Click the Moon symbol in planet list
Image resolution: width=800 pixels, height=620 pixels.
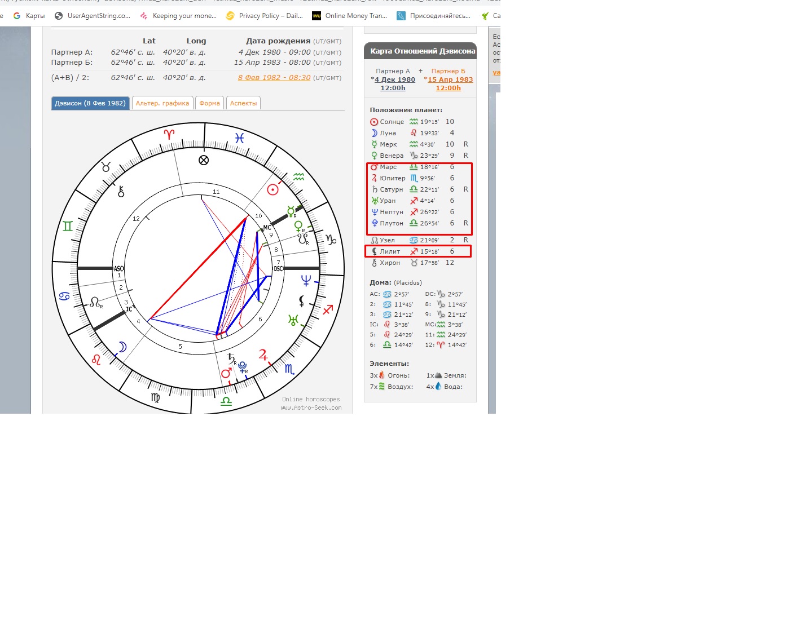(373, 133)
